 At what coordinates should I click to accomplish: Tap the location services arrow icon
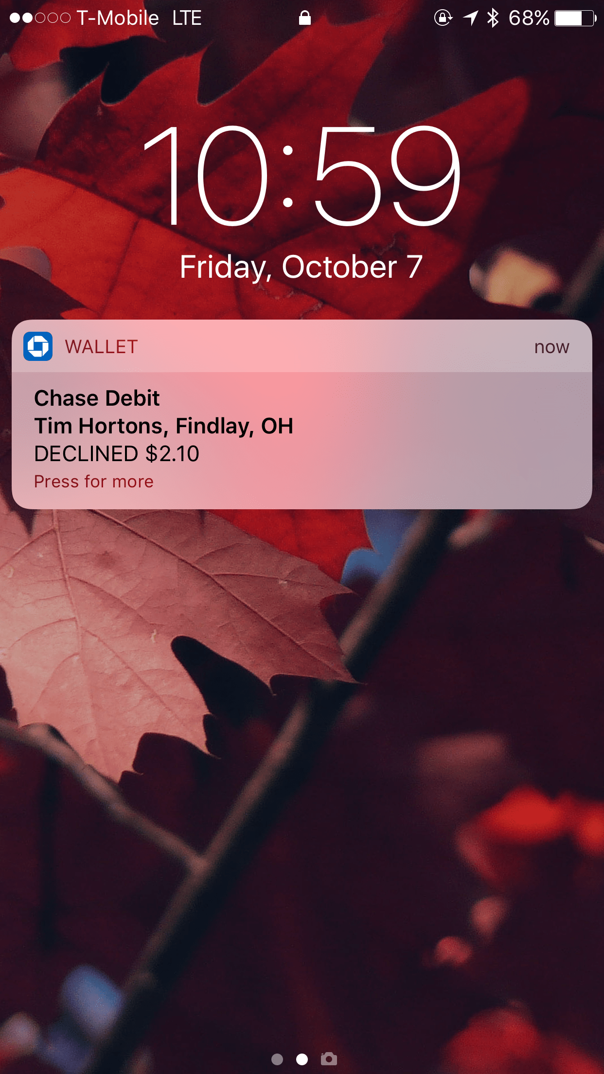[x=470, y=18]
